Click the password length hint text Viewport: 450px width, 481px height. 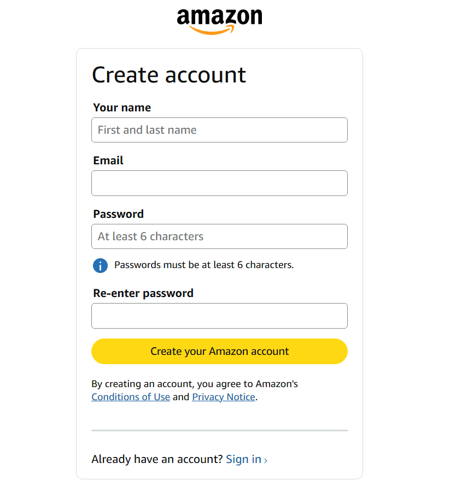point(204,265)
